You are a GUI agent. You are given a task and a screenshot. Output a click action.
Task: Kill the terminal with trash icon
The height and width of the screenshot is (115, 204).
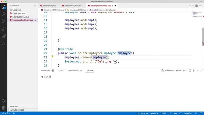click(x=193, y=71)
